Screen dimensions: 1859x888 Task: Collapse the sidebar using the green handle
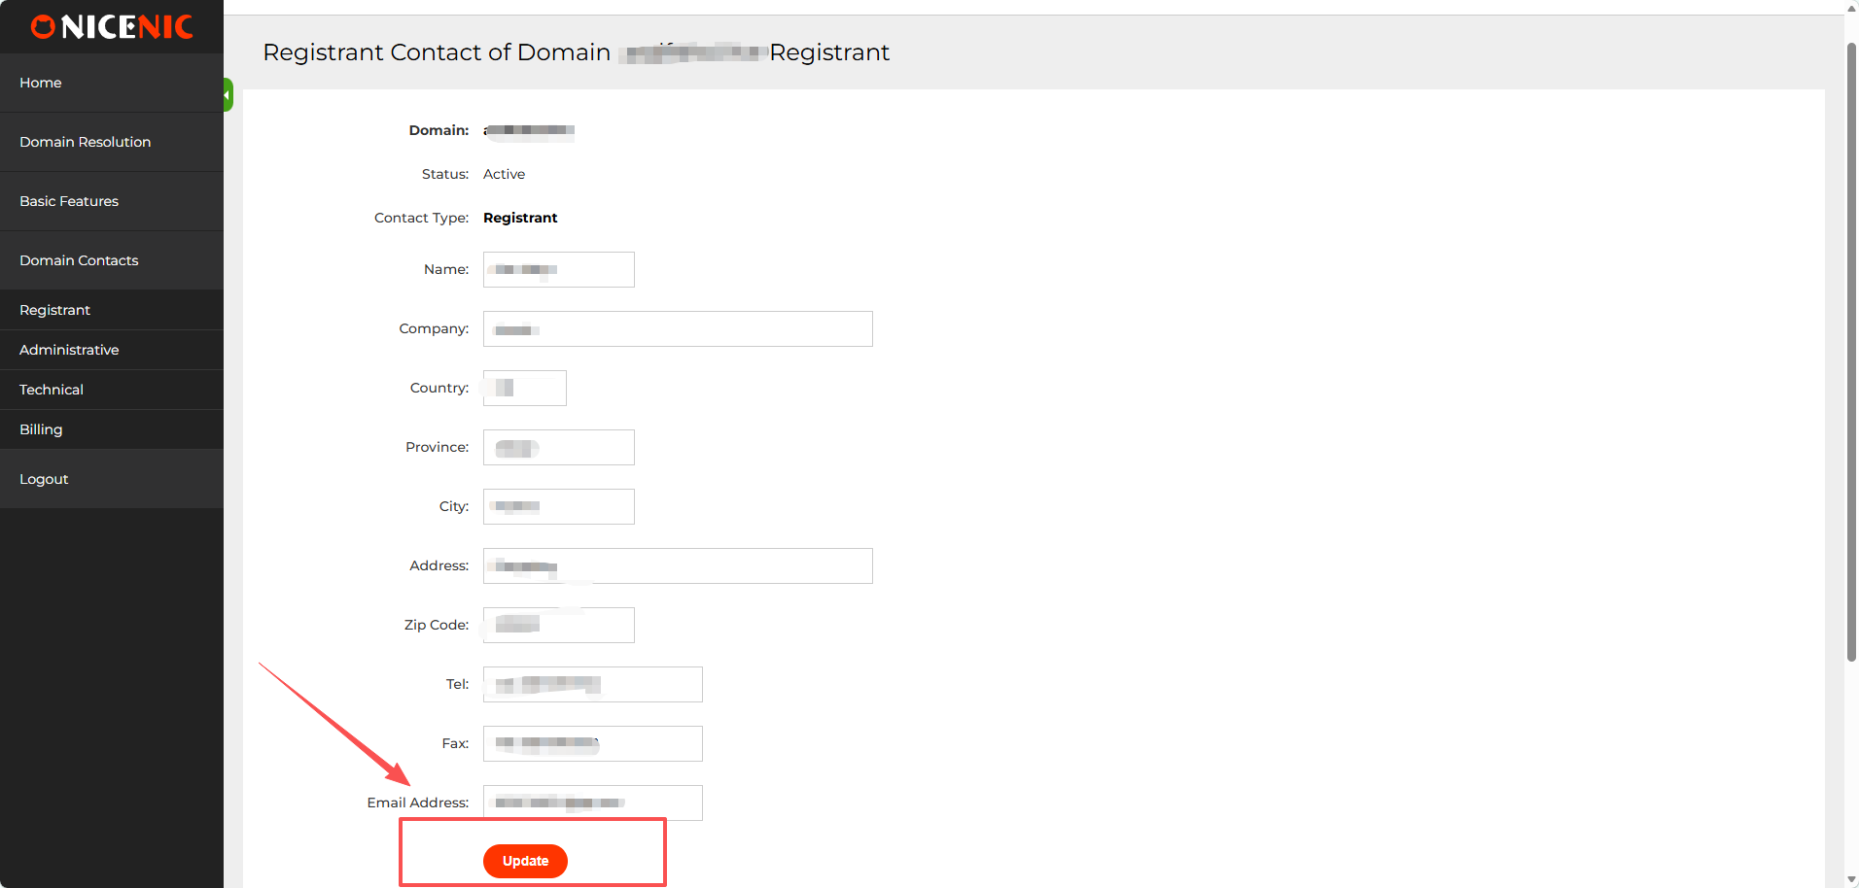[x=228, y=95]
